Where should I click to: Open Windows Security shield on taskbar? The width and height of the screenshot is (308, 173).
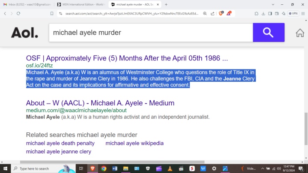(x=148, y=168)
